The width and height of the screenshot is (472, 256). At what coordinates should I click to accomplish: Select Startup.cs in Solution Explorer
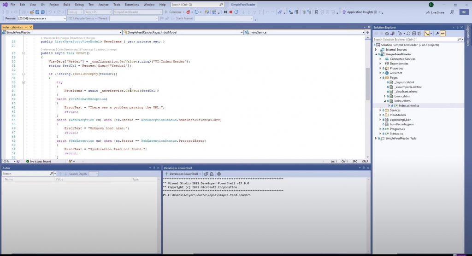click(396, 134)
